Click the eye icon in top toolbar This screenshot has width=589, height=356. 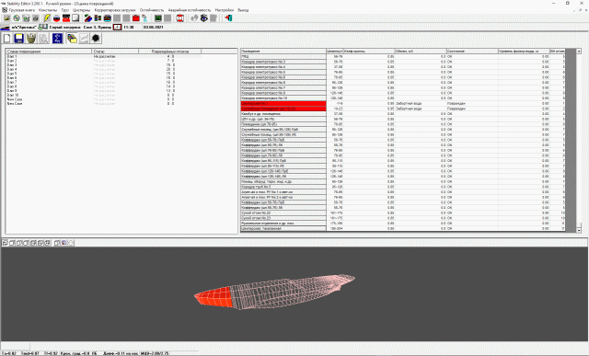click(x=204, y=18)
